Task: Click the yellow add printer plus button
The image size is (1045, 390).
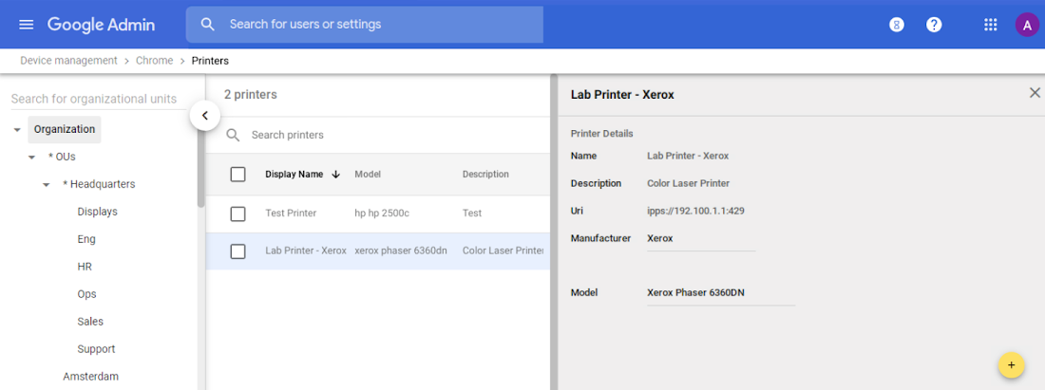Action: (1011, 364)
